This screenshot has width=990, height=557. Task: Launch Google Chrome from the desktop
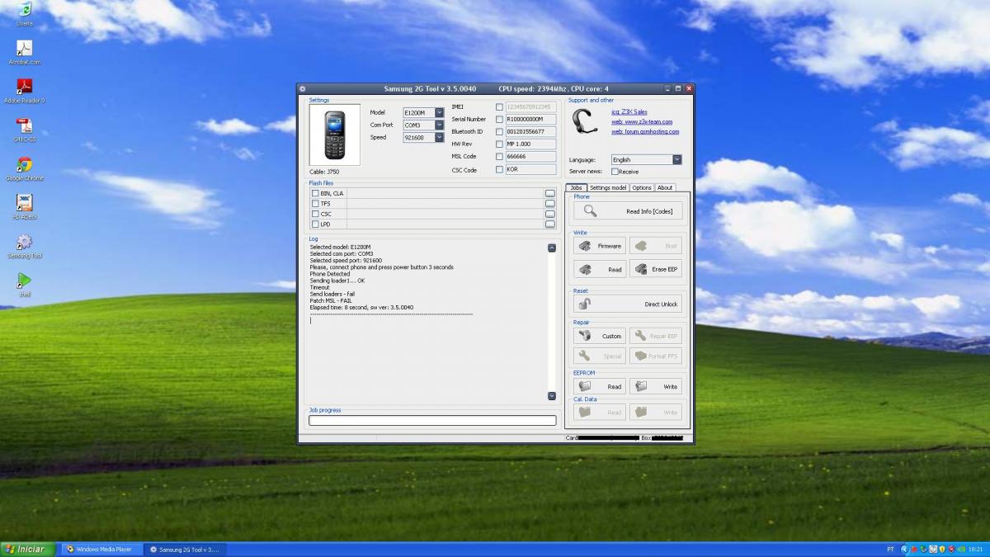coord(25,168)
